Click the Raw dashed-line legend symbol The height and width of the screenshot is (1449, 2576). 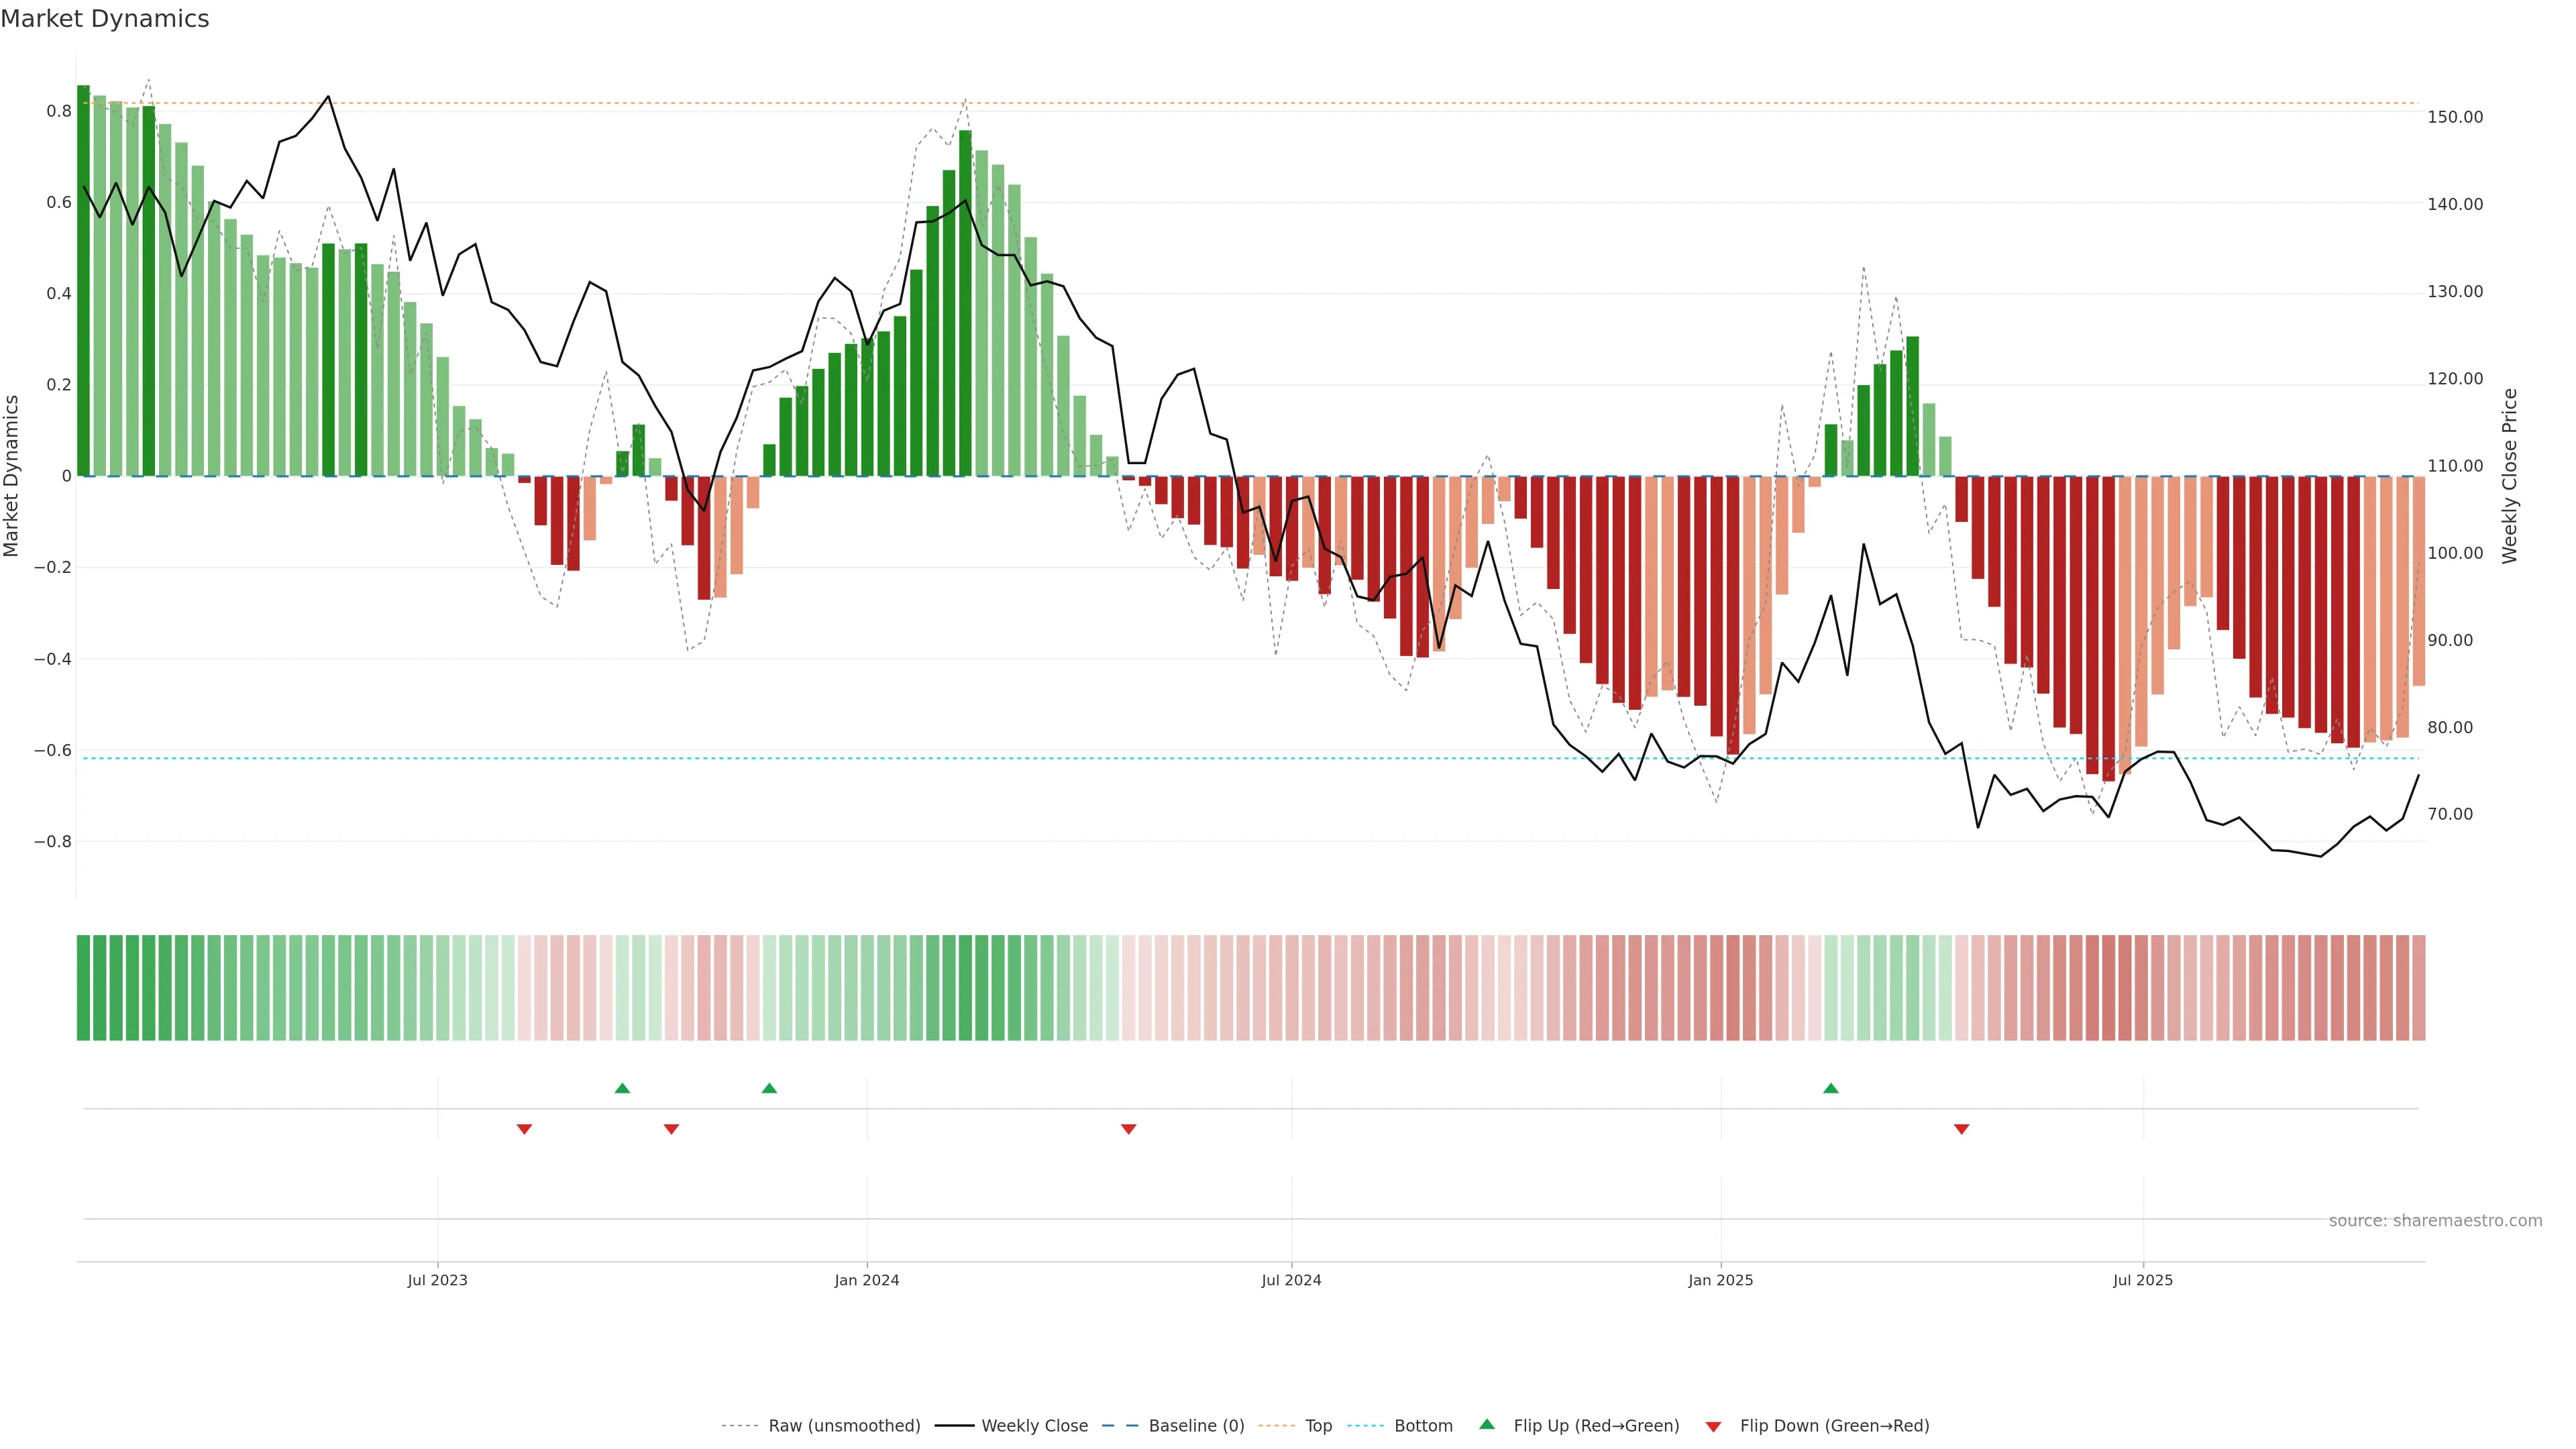(739, 1426)
